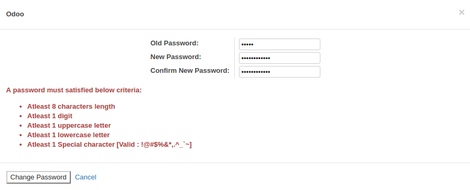This screenshot has height=190, width=470.
Task: Select the "Confirm New Password:" label
Action: [190, 71]
